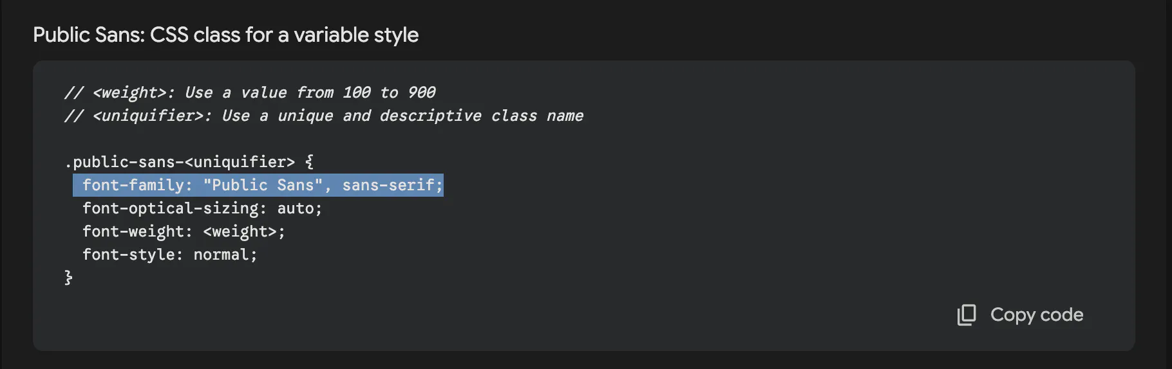The height and width of the screenshot is (369, 1172).
Task: Click the font-style property name
Action: pos(129,255)
